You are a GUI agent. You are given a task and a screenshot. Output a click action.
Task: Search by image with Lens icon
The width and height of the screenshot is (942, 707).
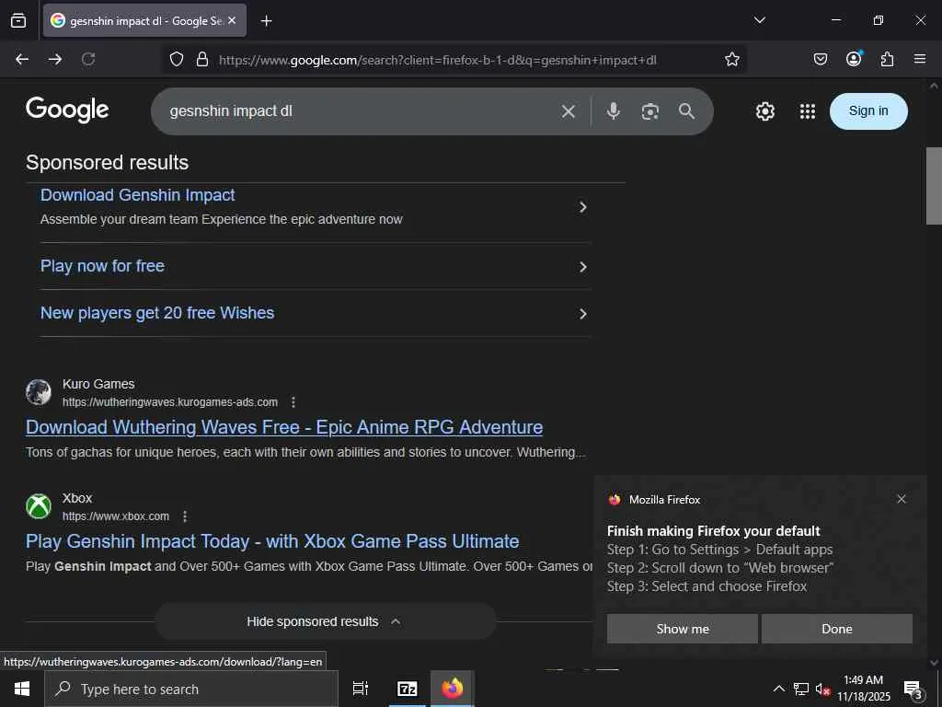coord(650,111)
